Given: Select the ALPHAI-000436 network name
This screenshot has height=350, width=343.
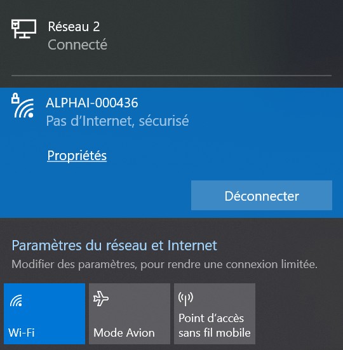Looking at the screenshot, I should click(x=92, y=103).
